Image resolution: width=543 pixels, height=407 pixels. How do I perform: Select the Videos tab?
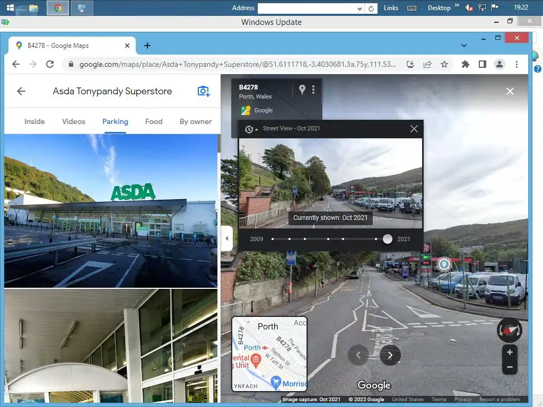pyautogui.click(x=73, y=121)
